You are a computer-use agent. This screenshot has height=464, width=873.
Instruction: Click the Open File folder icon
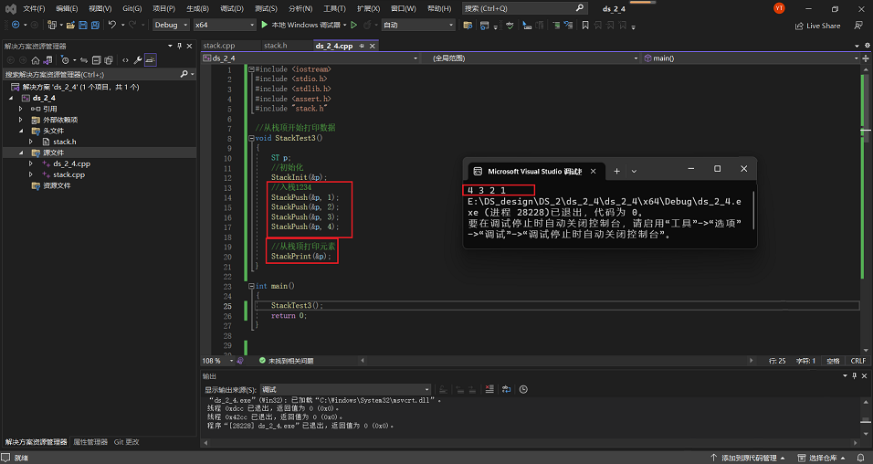[70, 25]
